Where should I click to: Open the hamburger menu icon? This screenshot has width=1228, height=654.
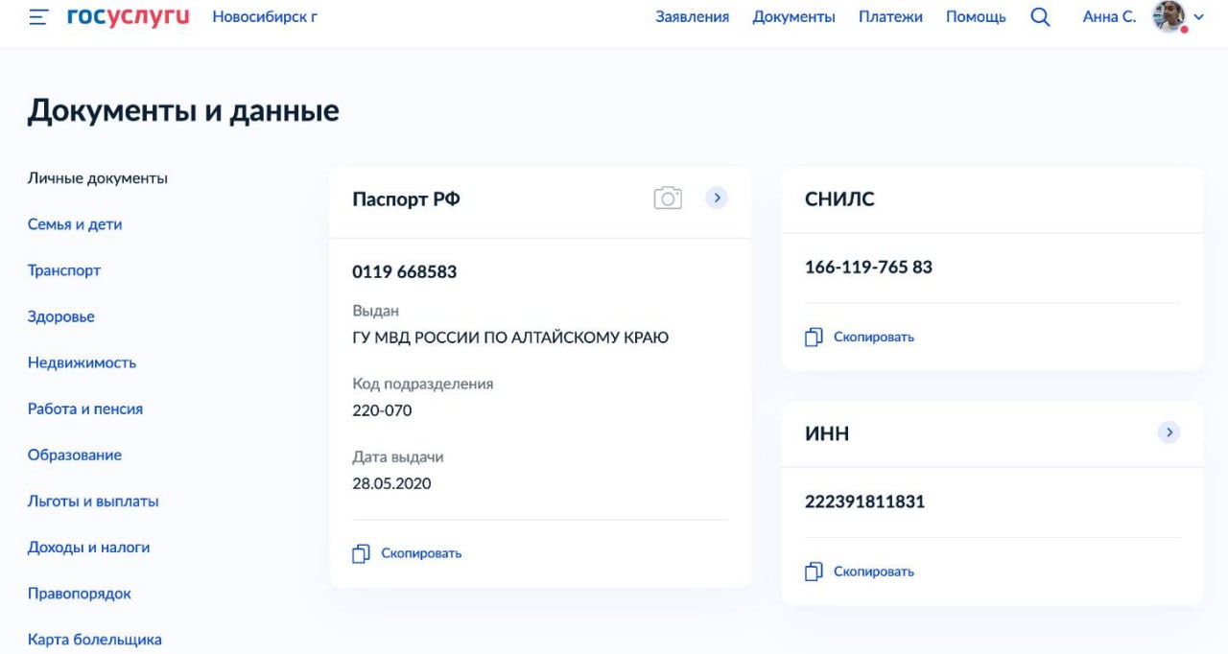pyautogui.click(x=38, y=17)
